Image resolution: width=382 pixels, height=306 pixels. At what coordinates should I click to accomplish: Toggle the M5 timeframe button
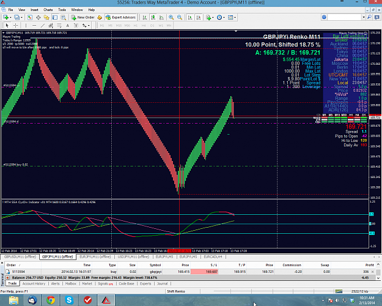(110, 25)
